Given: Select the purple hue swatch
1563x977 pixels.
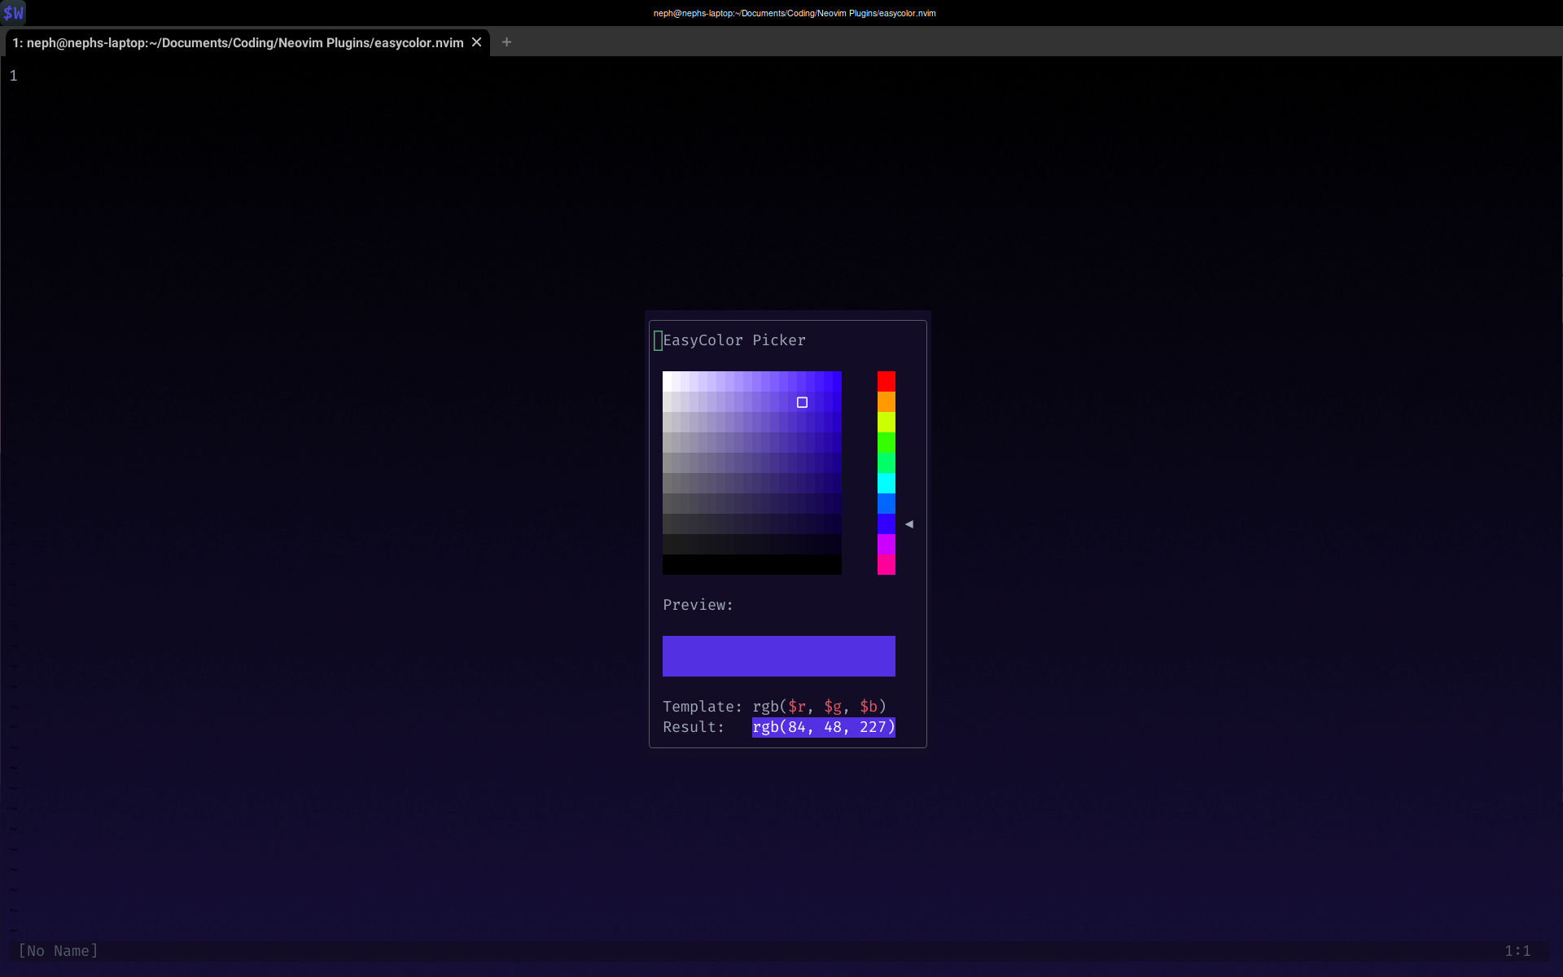Looking at the screenshot, I should (x=886, y=544).
